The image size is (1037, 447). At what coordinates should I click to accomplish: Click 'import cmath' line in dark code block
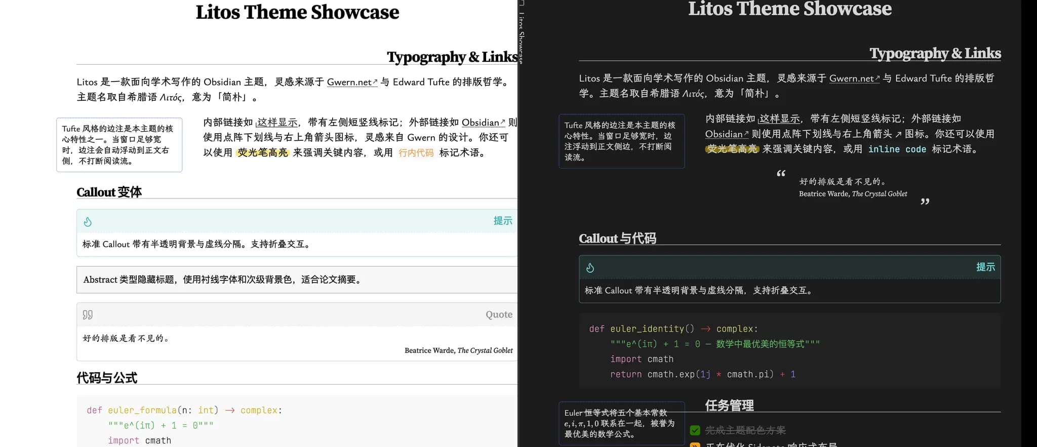(642, 359)
